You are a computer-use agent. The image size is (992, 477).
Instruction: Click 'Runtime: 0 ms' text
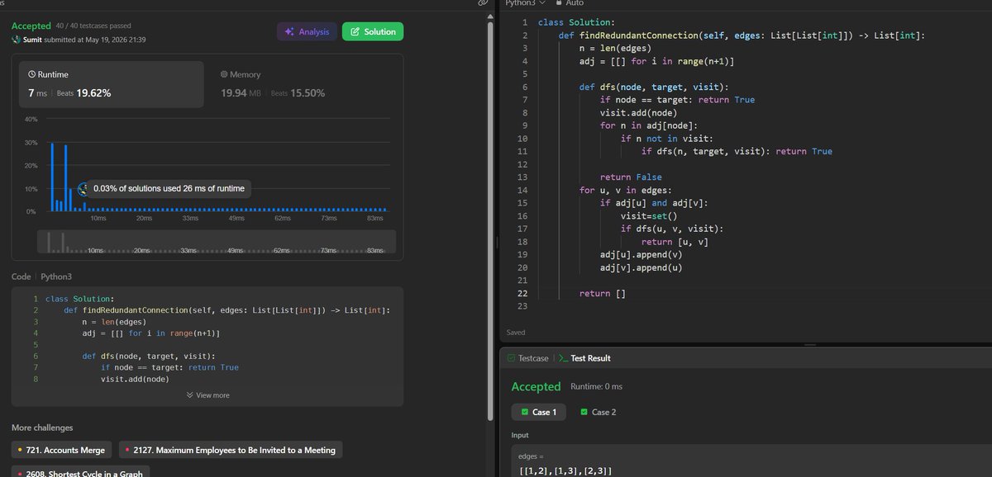pos(596,386)
